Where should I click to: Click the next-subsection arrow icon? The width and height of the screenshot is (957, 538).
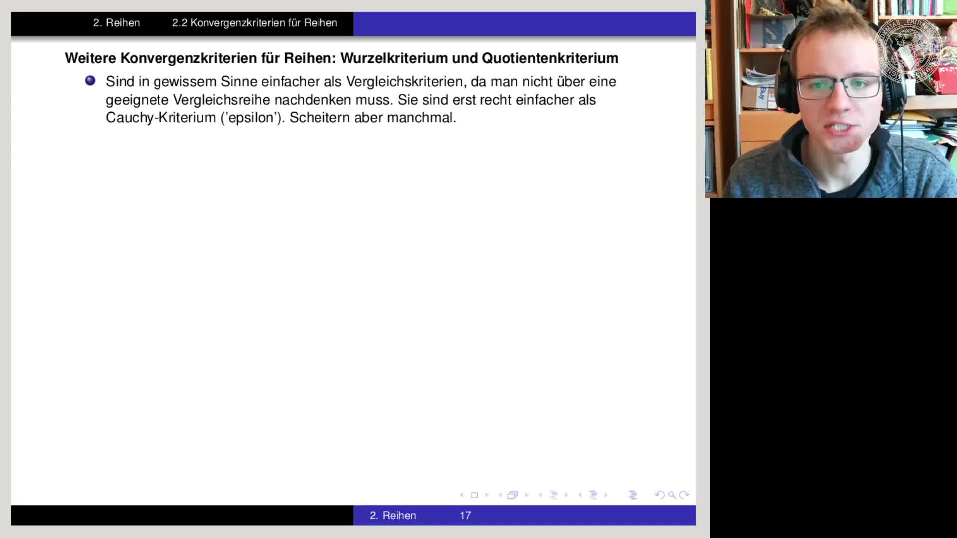566,495
